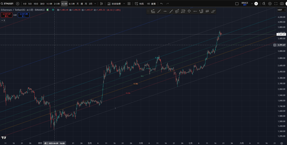
Task: Switch to the 2小時 timeframe
Action: pos(57,4)
